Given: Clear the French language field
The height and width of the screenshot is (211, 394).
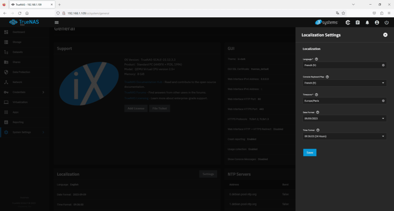Looking at the screenshot, I should (x=383, y=65).
